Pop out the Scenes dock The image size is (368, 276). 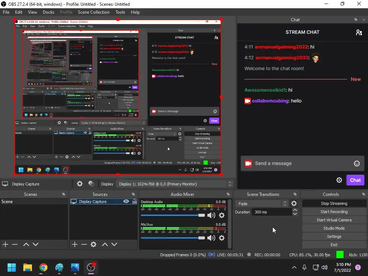63,194
